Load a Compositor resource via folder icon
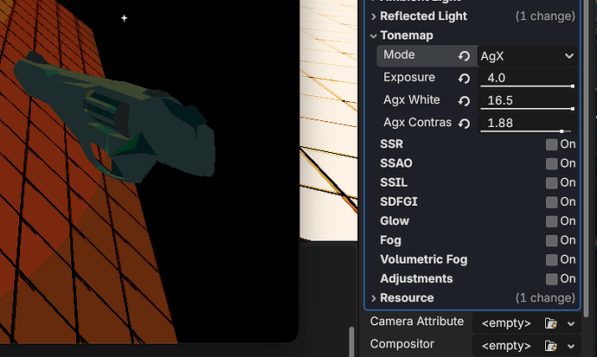The image size is (597, 357). click(x=550, y=346)
